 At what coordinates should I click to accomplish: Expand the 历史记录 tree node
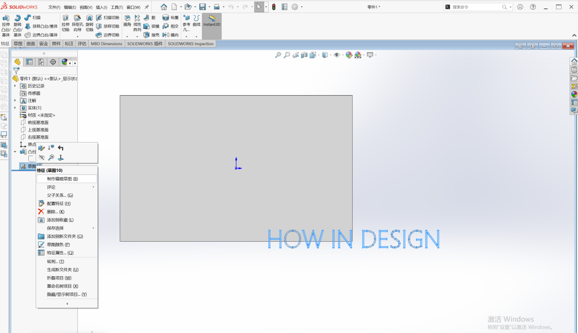(15, 86)
